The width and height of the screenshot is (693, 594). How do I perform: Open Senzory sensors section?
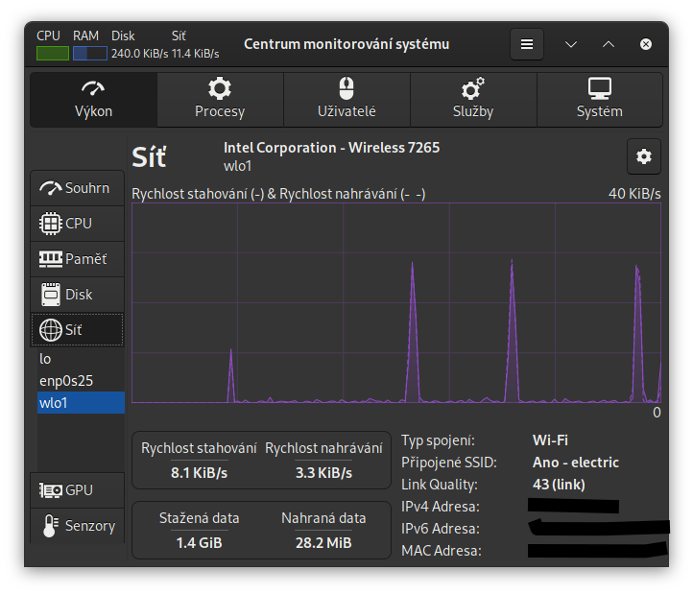click(x=77, y=526)
